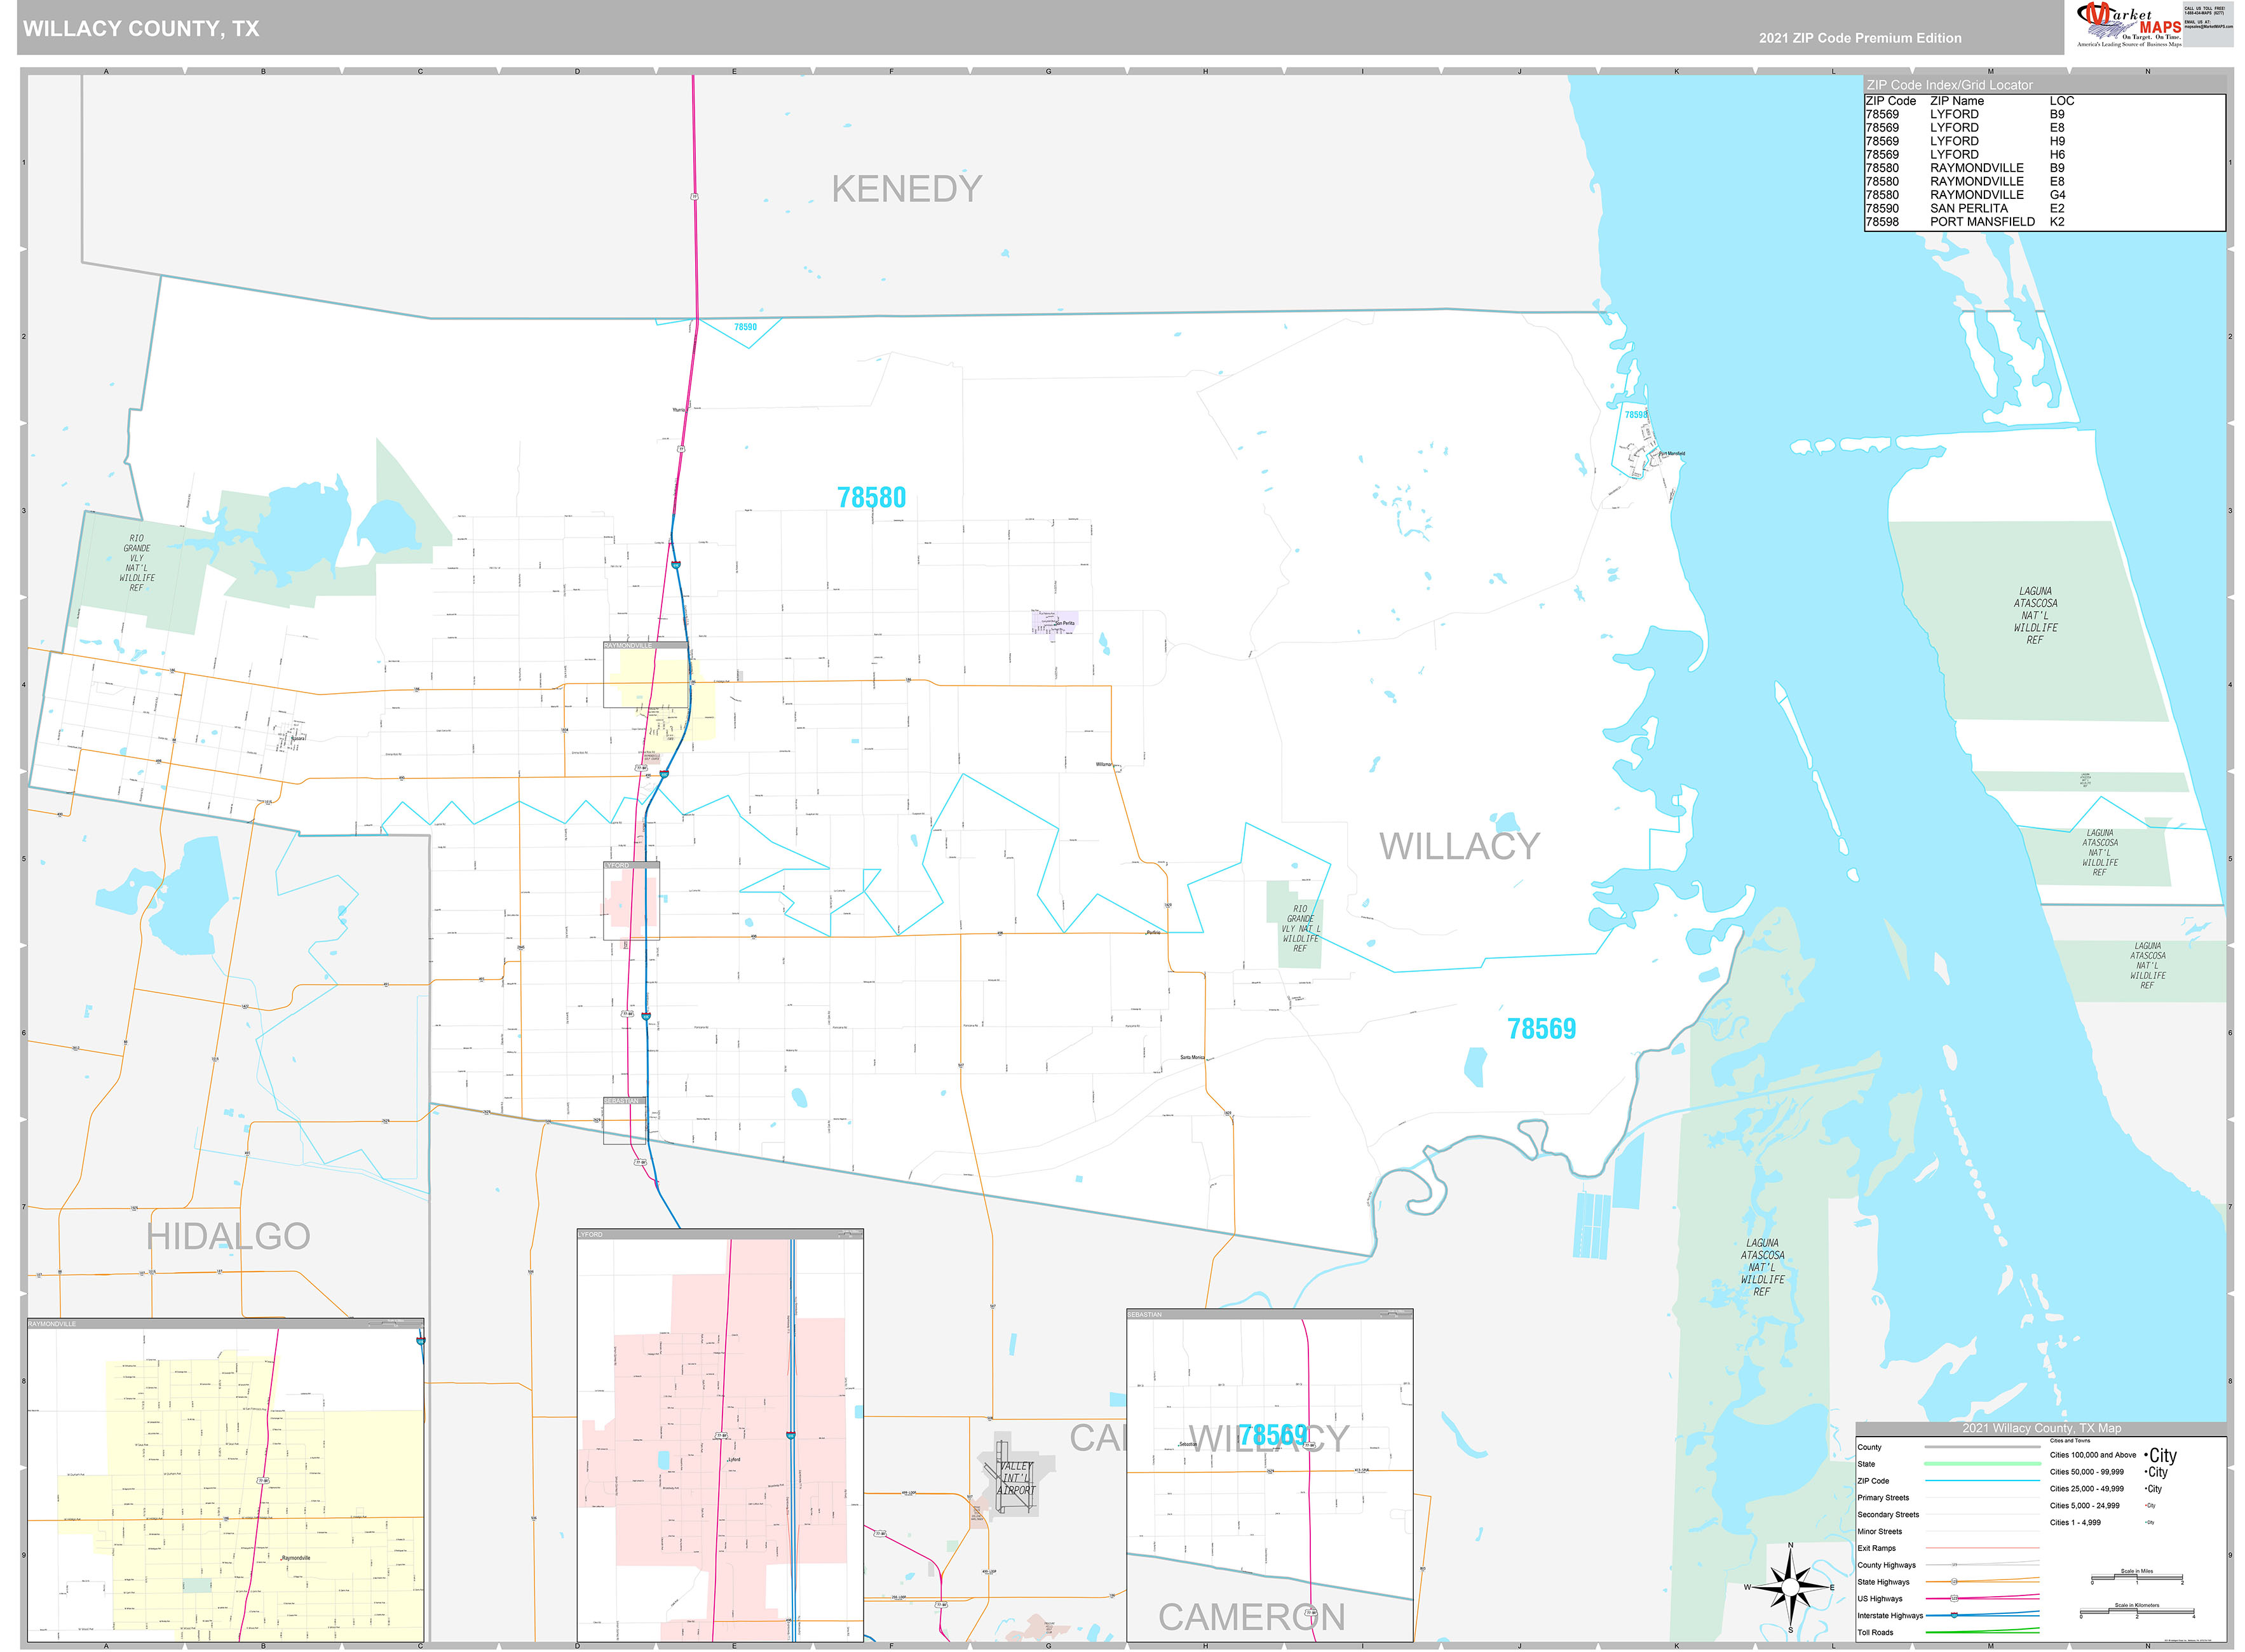Select the 78590 ZIP code label at top
This screenshot has height=1652, width=2245.
tap(745, 326)
